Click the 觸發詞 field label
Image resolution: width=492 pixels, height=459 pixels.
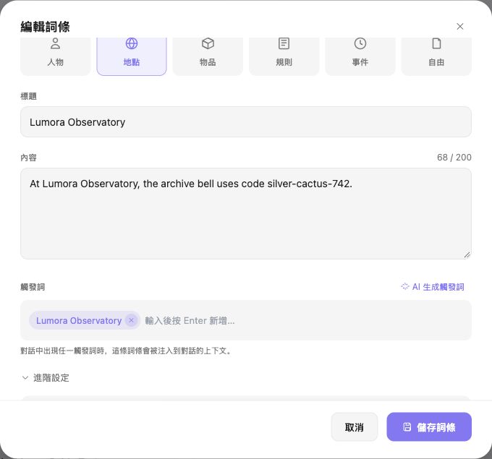coord(33,287)
